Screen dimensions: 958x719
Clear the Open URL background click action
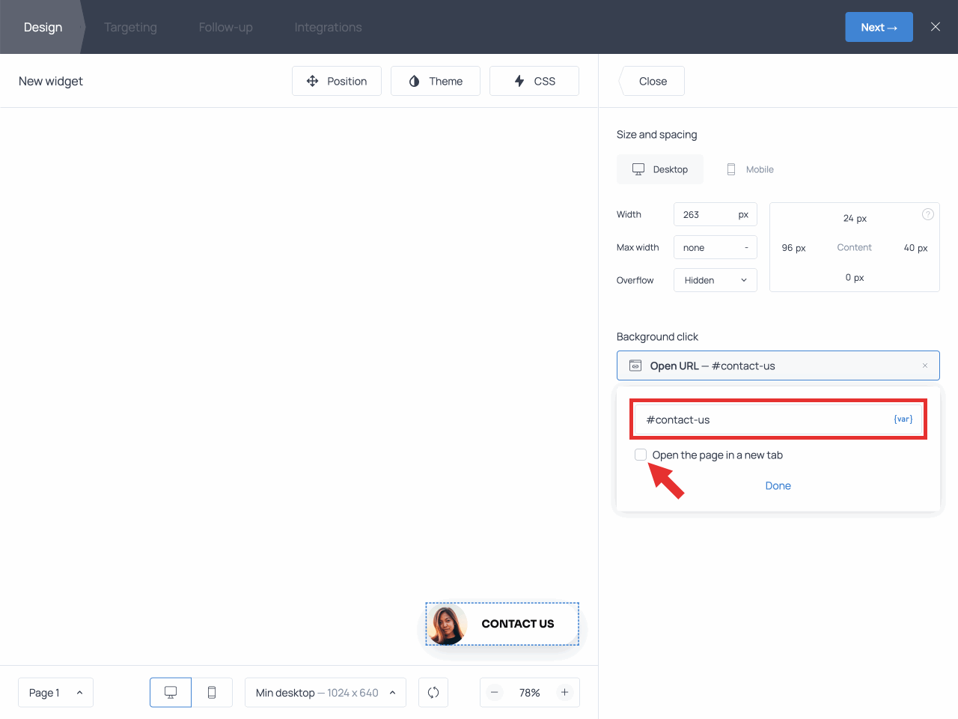[925, 365]
